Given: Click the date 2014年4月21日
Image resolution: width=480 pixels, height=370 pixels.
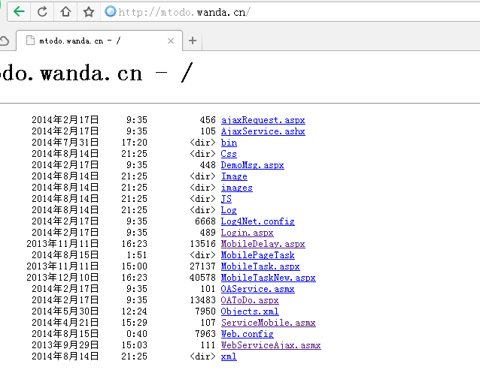Looking at the screenshot, I should [x=65, y=323].
